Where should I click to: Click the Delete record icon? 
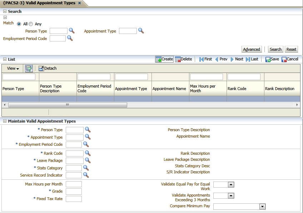(178, 59)
